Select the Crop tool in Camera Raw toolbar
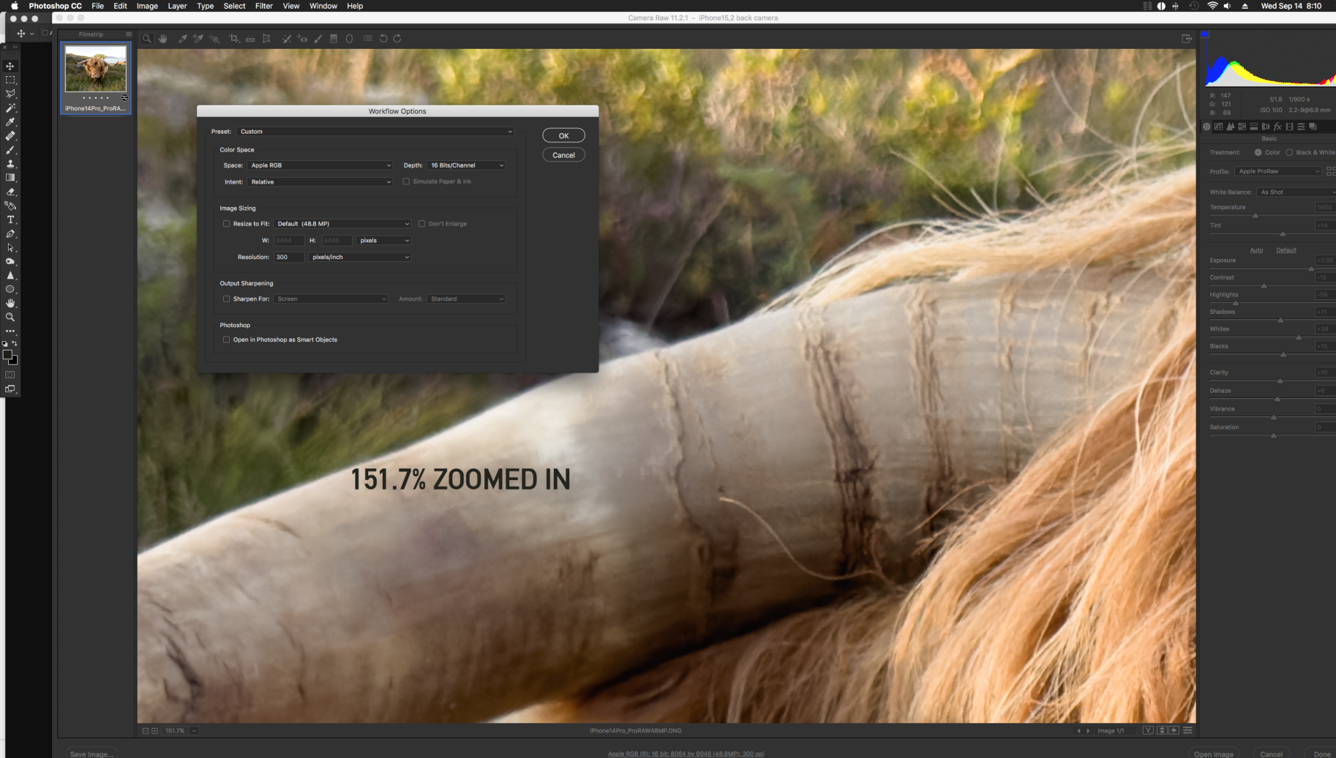The image size is (1336, 758). coord(234,39)
